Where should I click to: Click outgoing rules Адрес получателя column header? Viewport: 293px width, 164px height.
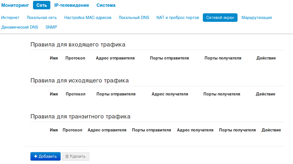[170, 94]
